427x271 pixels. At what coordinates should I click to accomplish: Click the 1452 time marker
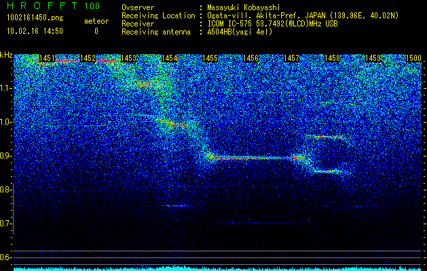(x=88, y=58)
